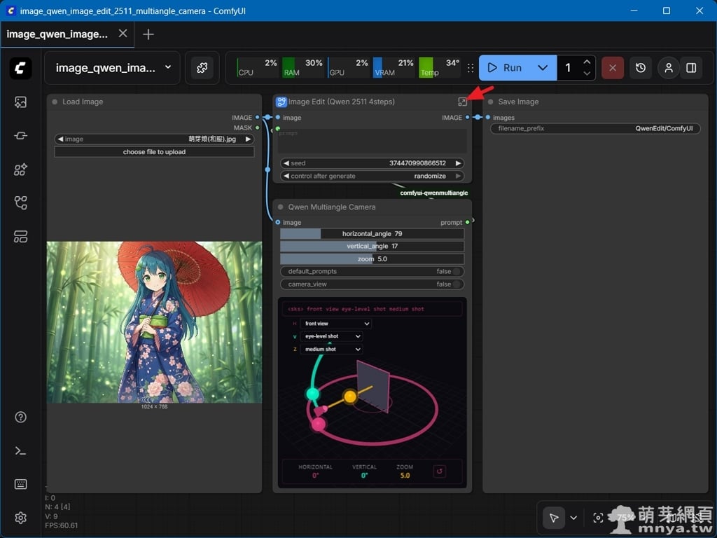Open the horizontal 'front view' dropdown
This screenshot has width=717, height=538.
(335, 324)
